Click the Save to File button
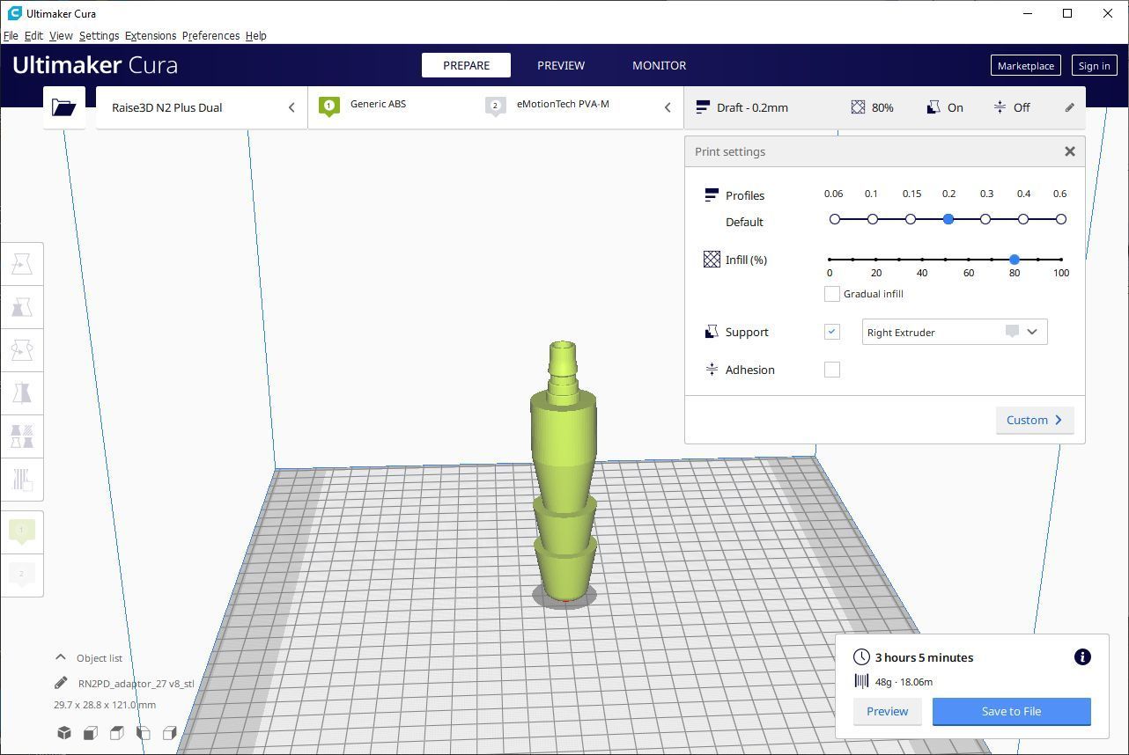1129x755 pixels. [1011, 711]
